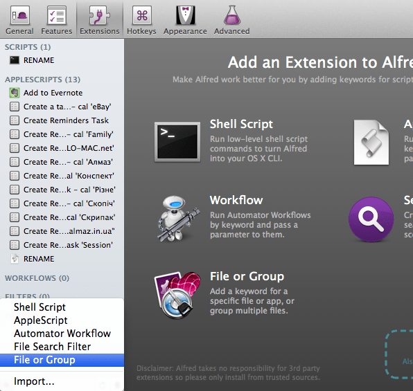Click the Workflow heading

click(236, 200)
